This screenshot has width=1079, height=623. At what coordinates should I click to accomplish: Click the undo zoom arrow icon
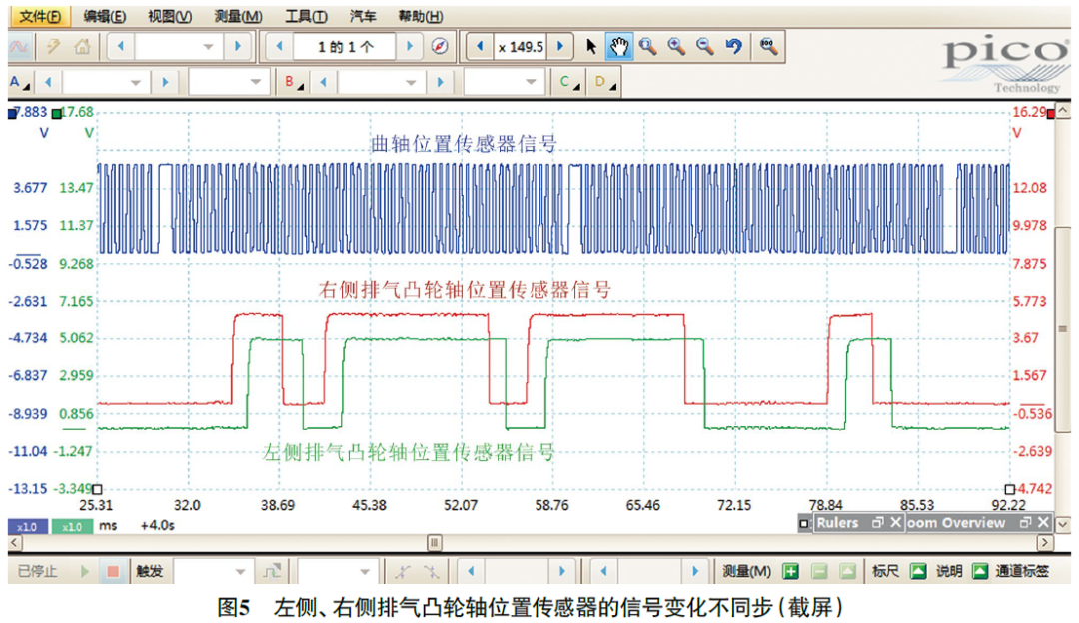coord(734,47)
